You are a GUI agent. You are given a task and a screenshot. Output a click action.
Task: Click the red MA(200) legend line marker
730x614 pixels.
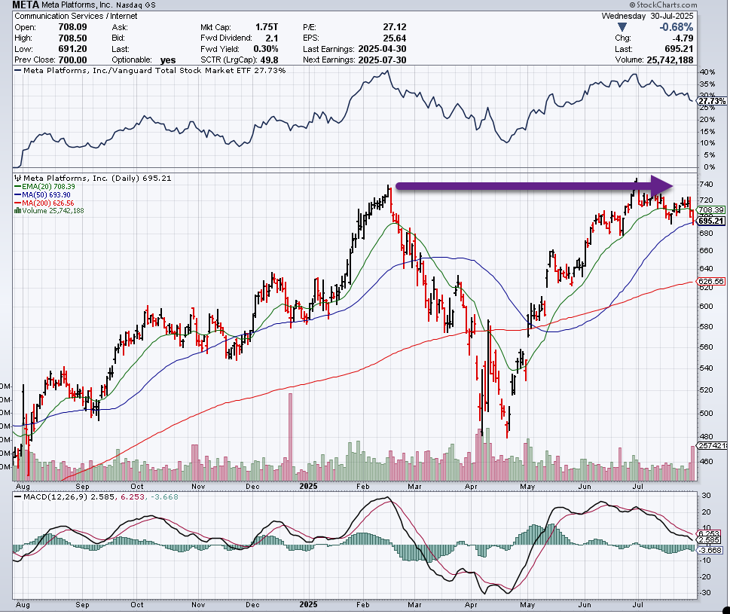coord(17,203)
